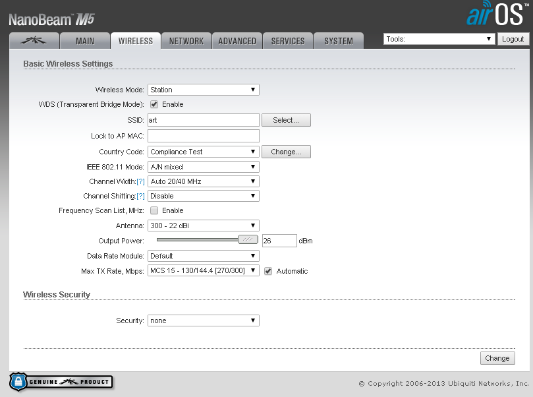Open Channel Shifting help link
Image resolution: width=533 pixels, height=397 pixels.
(x=141, y=197)
